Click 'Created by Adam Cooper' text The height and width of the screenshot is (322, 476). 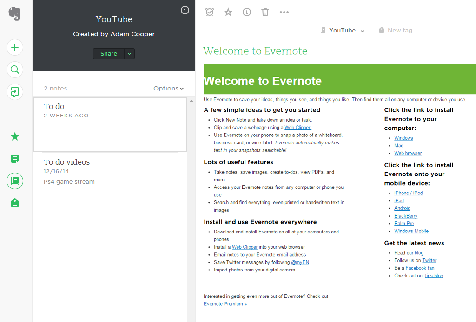(114, 34)
